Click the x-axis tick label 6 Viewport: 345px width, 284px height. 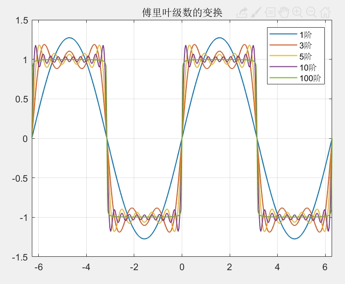tap(325, 267)
